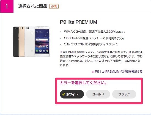151x115 pixels.
Task: Click the external-link icon beside the details link
Action: 93,72
